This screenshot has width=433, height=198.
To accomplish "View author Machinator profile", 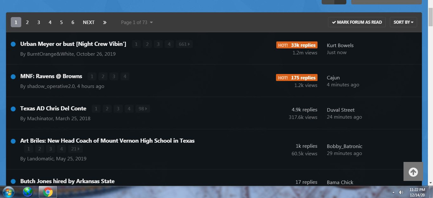I will (40, 118).
